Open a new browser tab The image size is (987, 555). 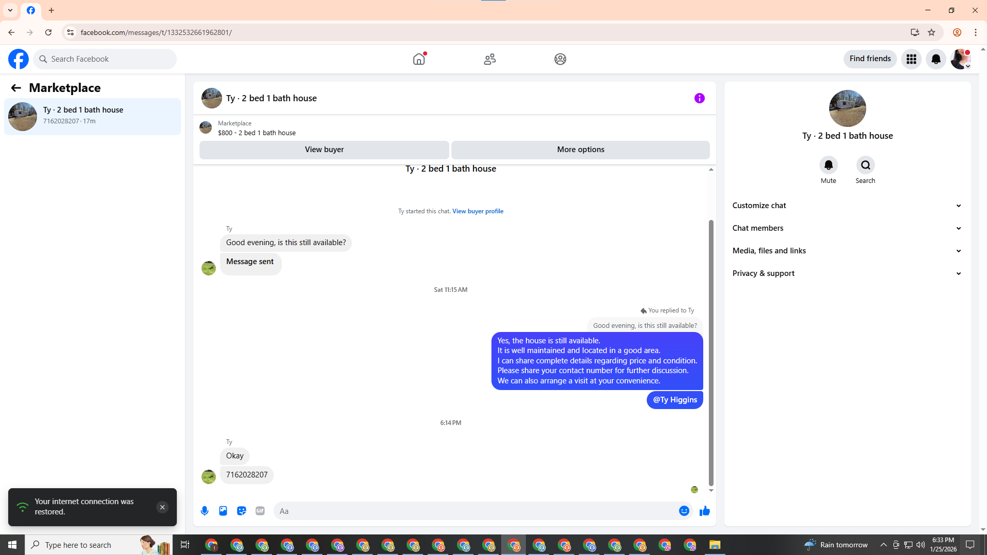[x=51, y=10]
